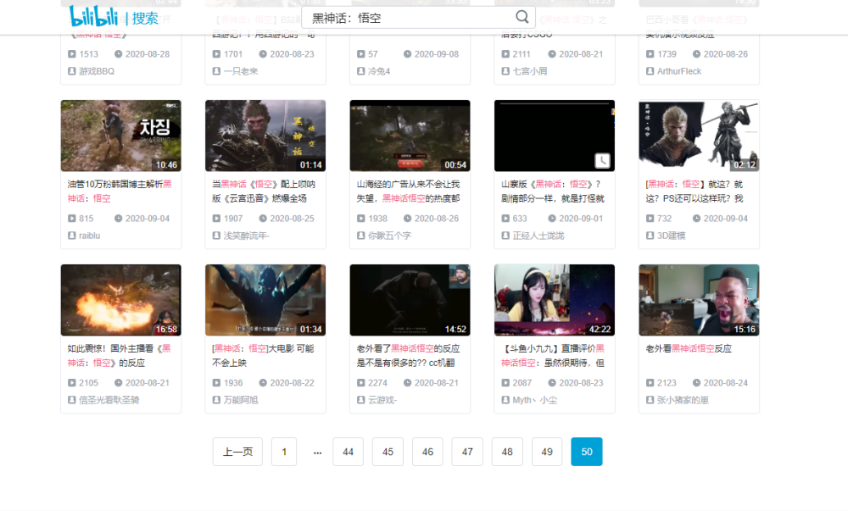
Task: Open the title 油管10万粉韩国博主解析黑神话：悟空
Action: point(120,192)
